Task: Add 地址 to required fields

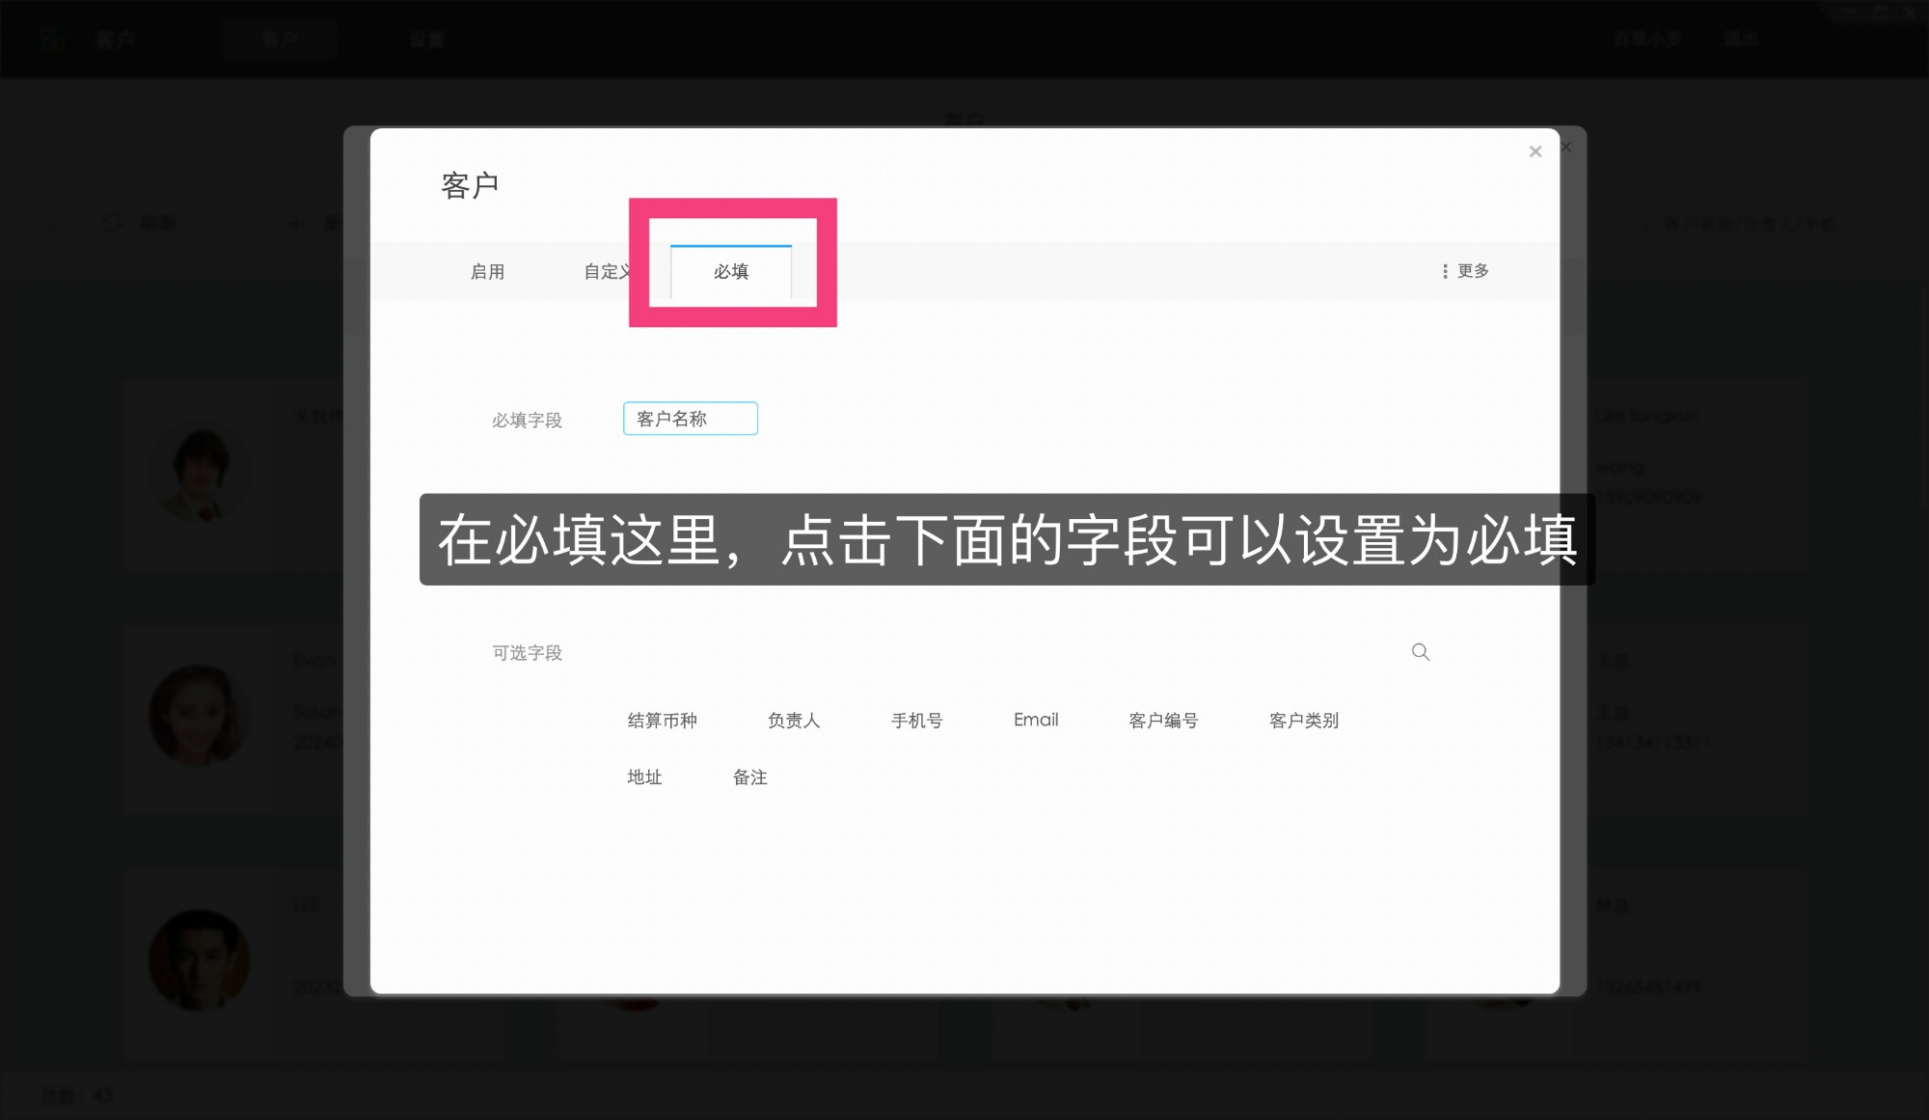Action: click(645, 778)
